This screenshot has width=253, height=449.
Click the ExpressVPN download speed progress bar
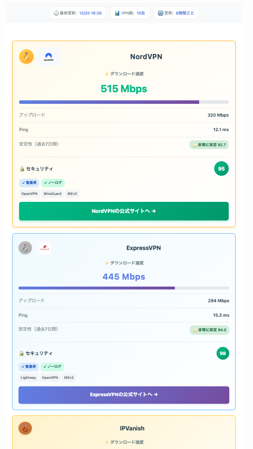(x=124, y=288)
